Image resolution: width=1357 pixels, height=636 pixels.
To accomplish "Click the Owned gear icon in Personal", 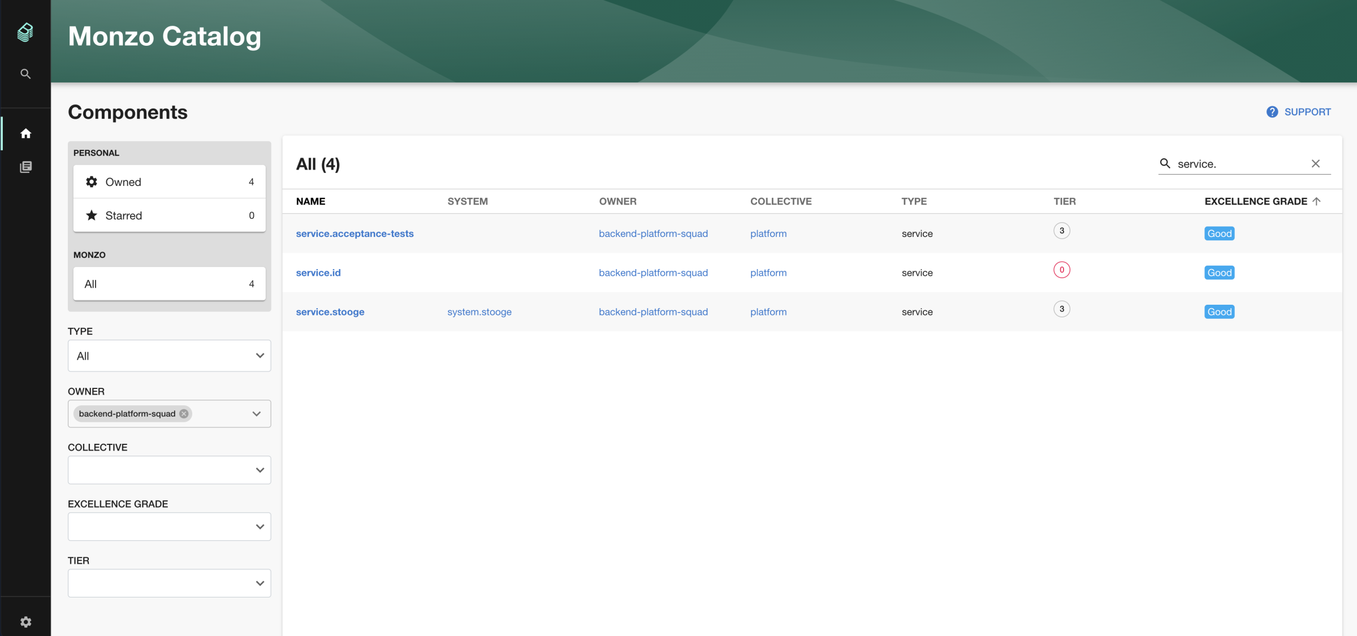I will click(x=92, y=181).
